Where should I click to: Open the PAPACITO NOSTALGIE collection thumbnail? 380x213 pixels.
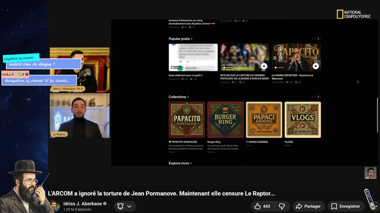(x=187, y=120)
